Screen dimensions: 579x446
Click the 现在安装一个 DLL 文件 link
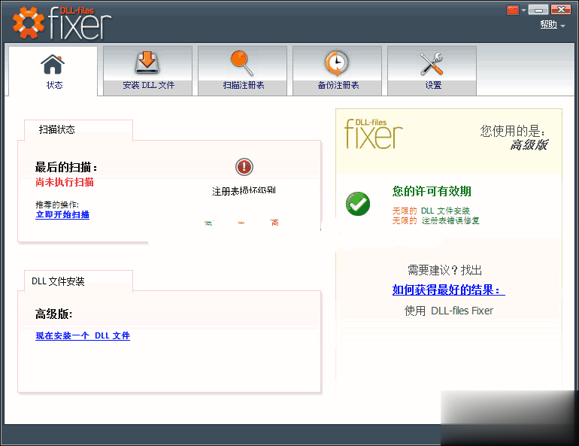click(x=83, y=335)
